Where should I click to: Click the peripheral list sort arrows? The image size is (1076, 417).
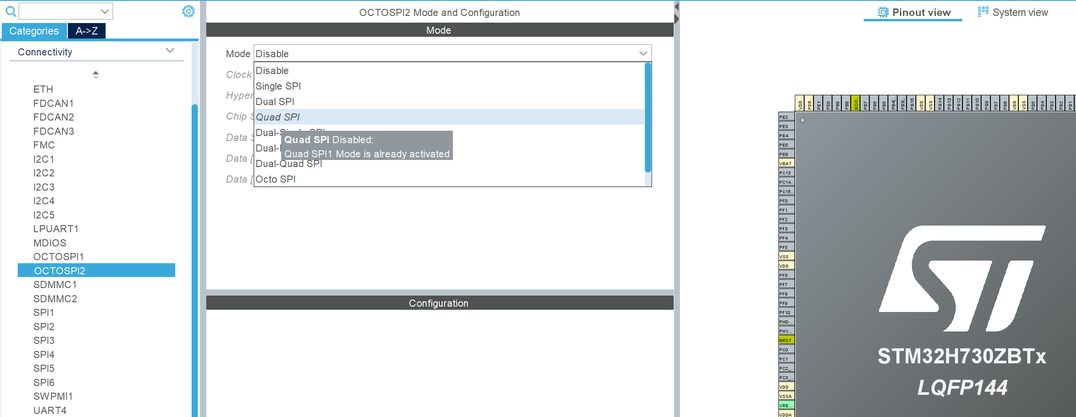[x=95, y=75]
